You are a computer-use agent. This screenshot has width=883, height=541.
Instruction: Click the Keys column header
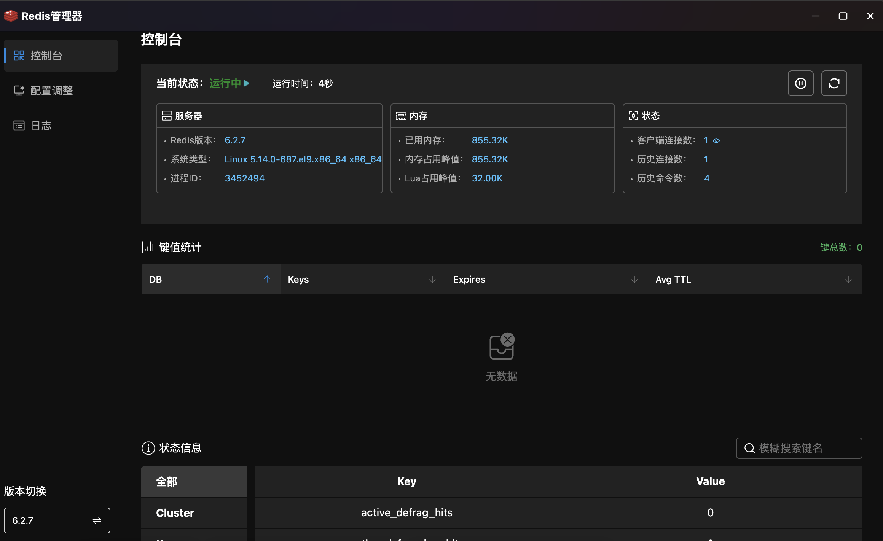click(363, 279)
